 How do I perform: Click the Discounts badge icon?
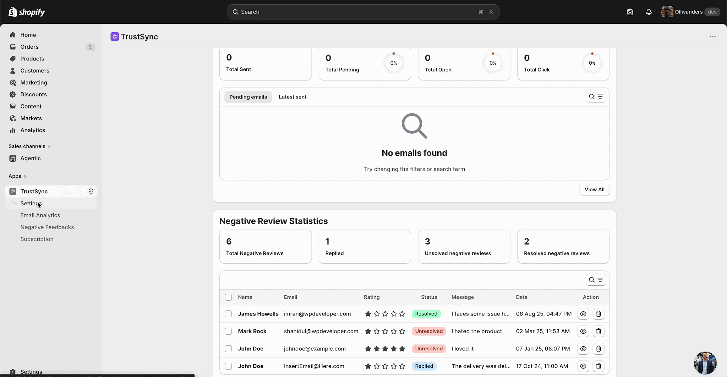point(13,95)
